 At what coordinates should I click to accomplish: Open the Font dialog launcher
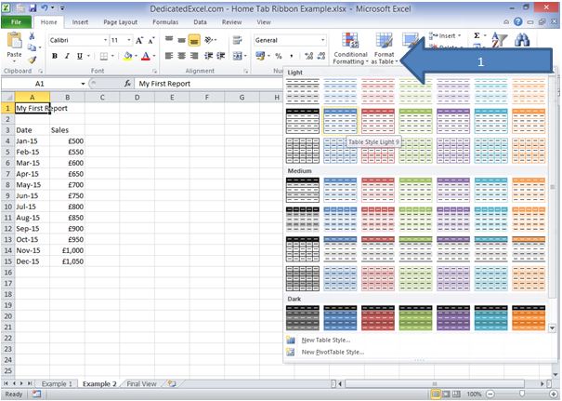(x=154, y=71)
